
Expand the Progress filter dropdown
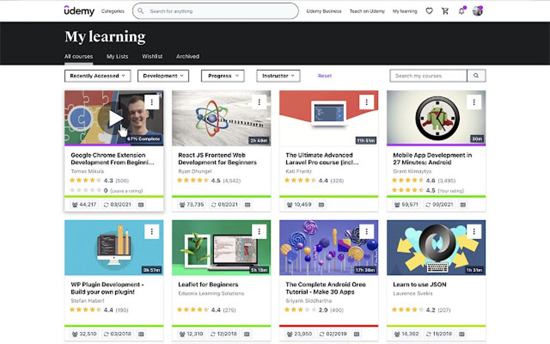[x=223, y=75]
